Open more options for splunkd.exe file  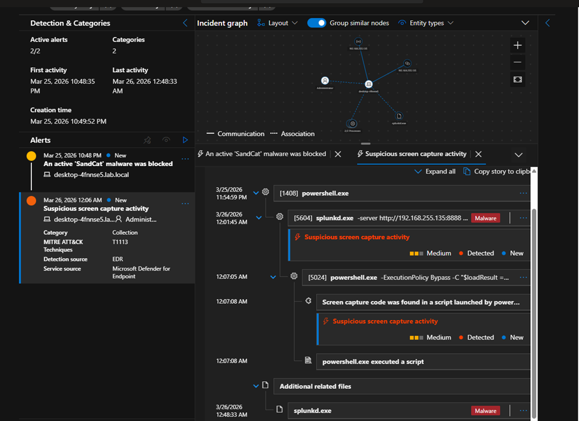click(523, 411)
